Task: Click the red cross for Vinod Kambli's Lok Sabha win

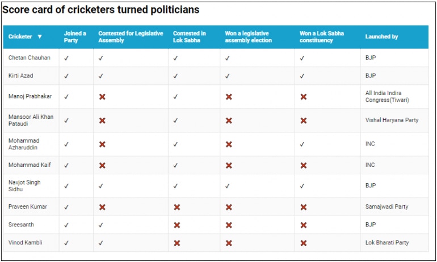Action: pos(304,243)
